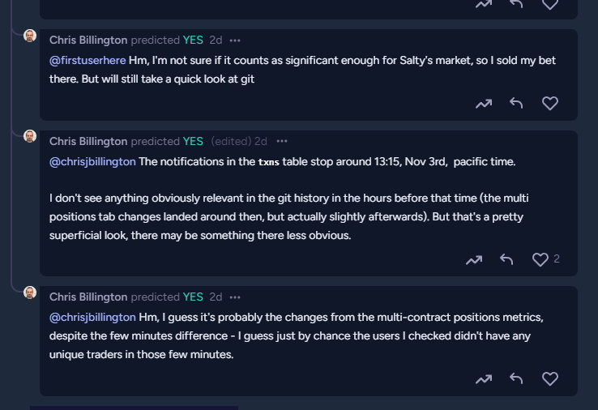Viewport: 598px width, 410px height.
Task: Click Chris Billington's avatar beside the last comment
Action: pyautogui.click(x=30, y=293)
